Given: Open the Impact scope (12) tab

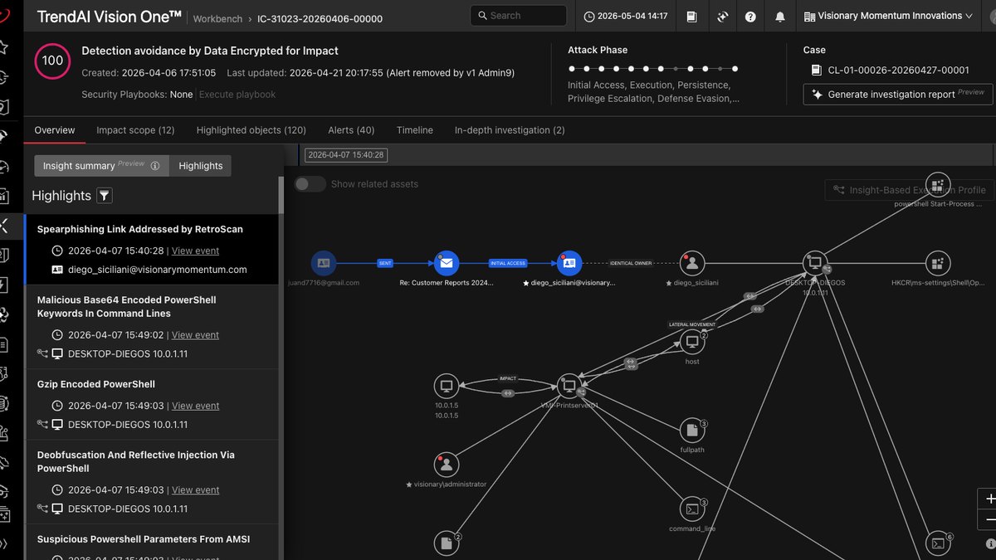Looking at the screenshot, I should (x=135, y=130).
